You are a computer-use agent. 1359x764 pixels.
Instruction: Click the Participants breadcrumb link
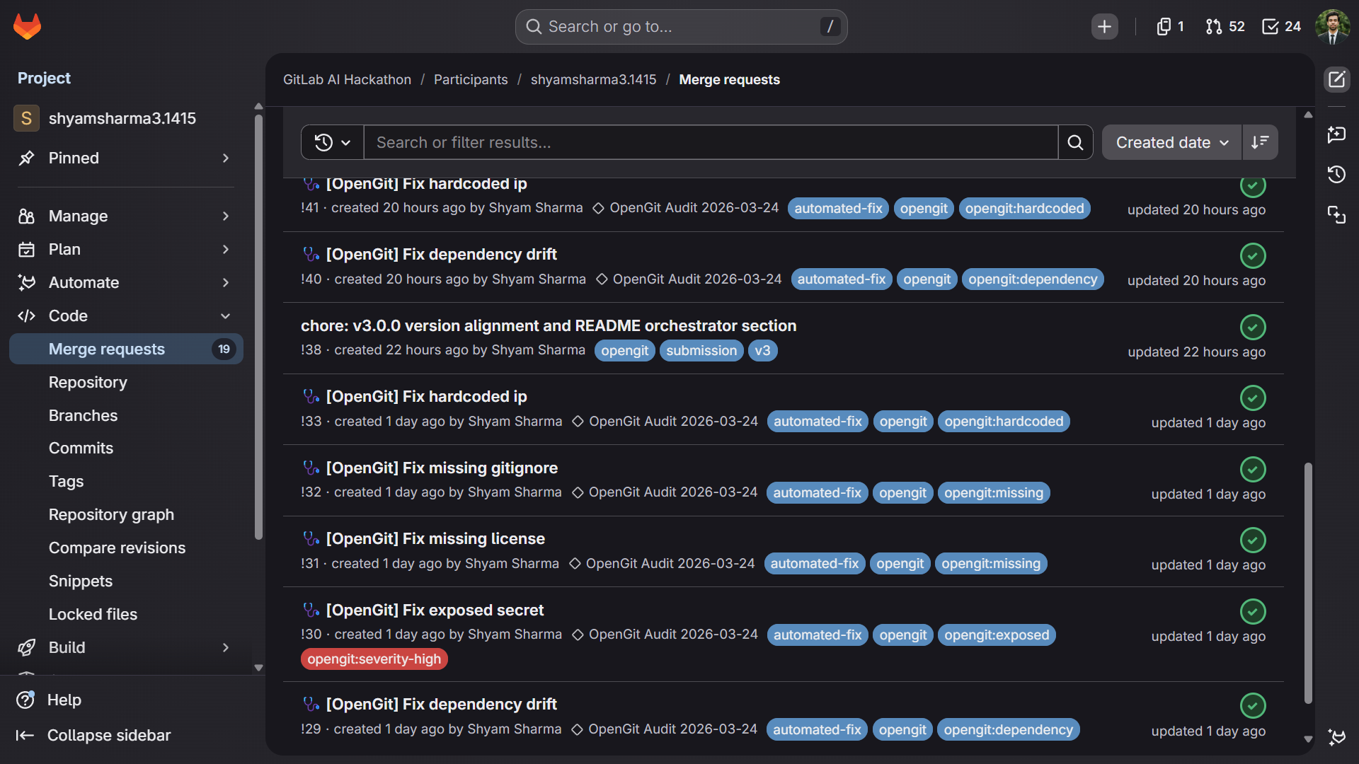pyautogui.click(x=470, y=80)
